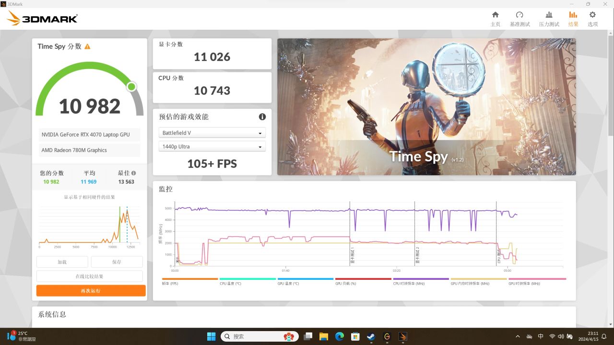Click the 3DMark taskbar icon
Viewport: 614px width, 345px height.
pos(403,336)
